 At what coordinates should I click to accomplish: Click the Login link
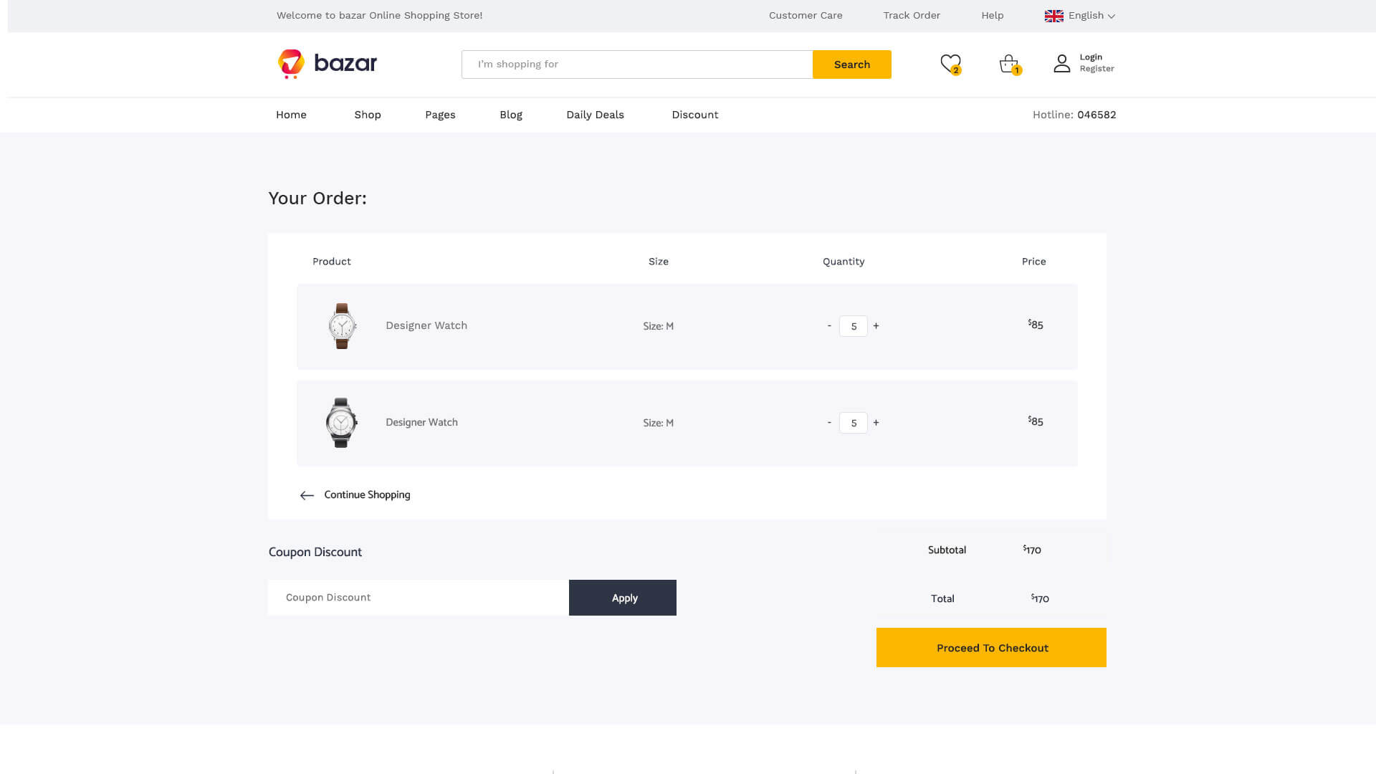[x=1091, y=57]
